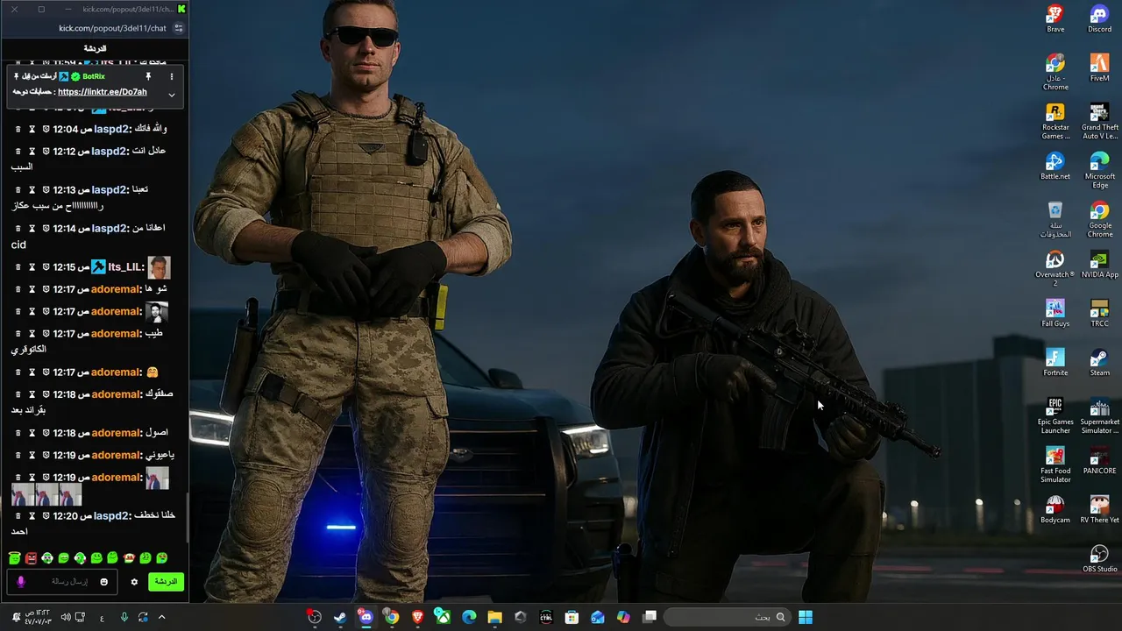The width and height of the screenshot is (1122, 631).
Task: Select the heart-eyes green emote
Action: pos(161,558)
